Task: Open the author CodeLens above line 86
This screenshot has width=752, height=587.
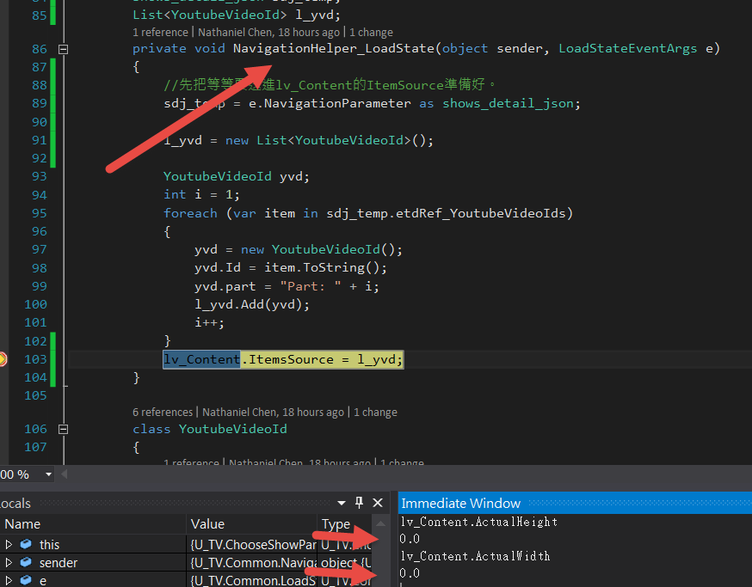Action: pos(268,32)
